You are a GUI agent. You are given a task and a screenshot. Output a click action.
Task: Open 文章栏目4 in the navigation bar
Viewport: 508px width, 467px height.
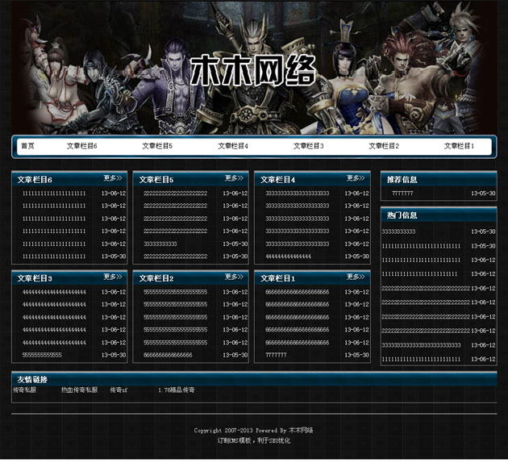click(x=233, y=146)
